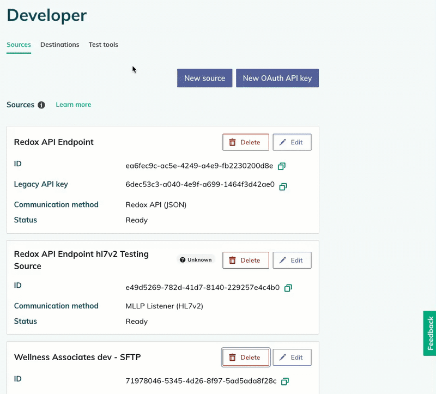Copy the hl7v2 Testing Source ID
The height and width of the screenshot is (394, 436).
pos(288,288)
